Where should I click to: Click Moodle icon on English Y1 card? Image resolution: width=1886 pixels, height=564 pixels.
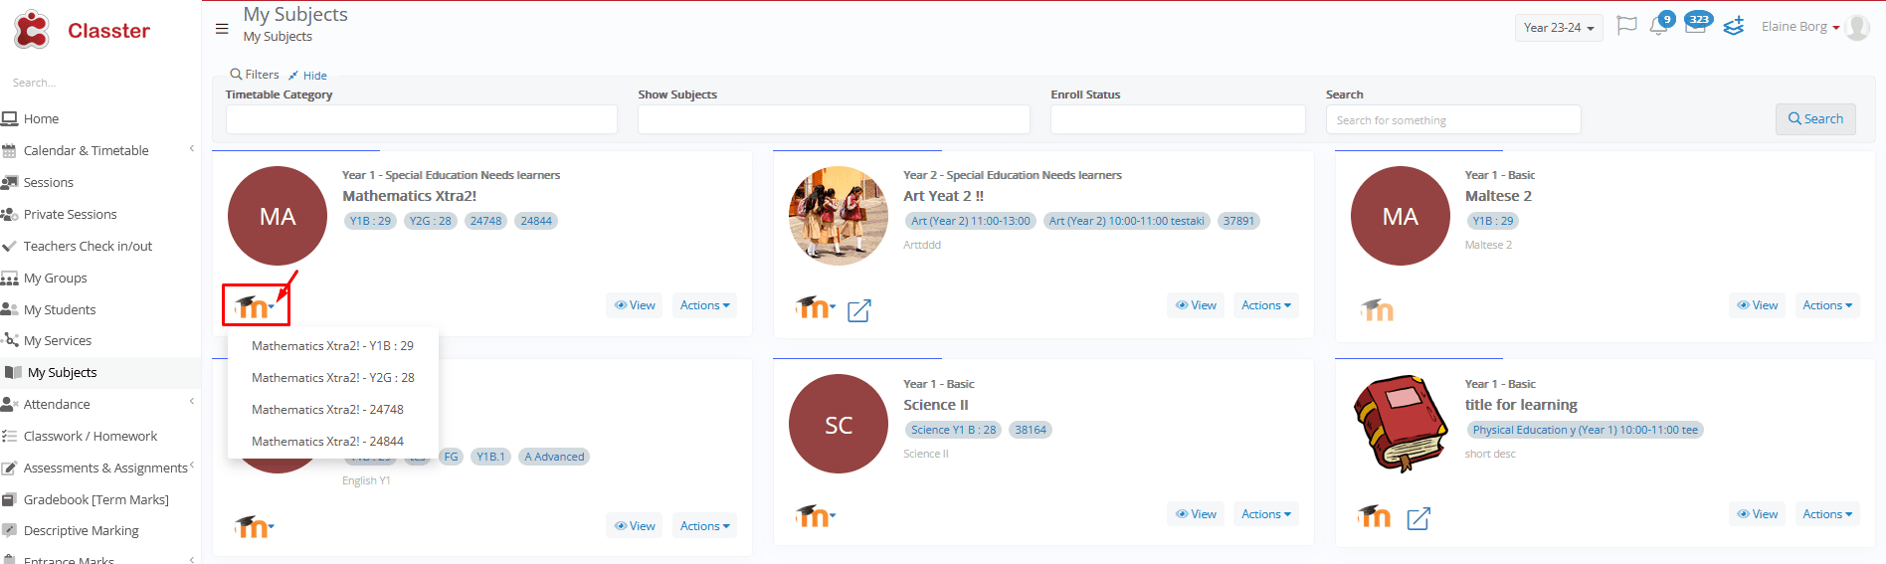(x=253, y=526)
